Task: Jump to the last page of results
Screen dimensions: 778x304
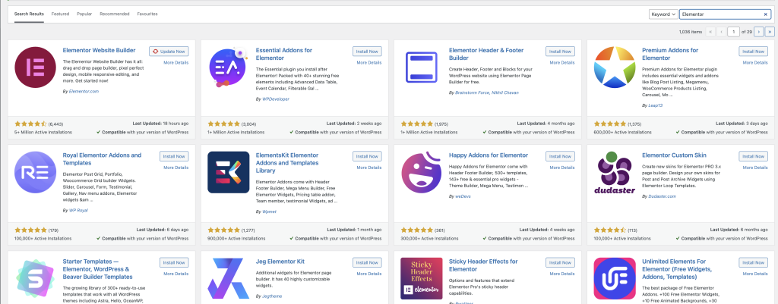Action: (x=769, y=32)
